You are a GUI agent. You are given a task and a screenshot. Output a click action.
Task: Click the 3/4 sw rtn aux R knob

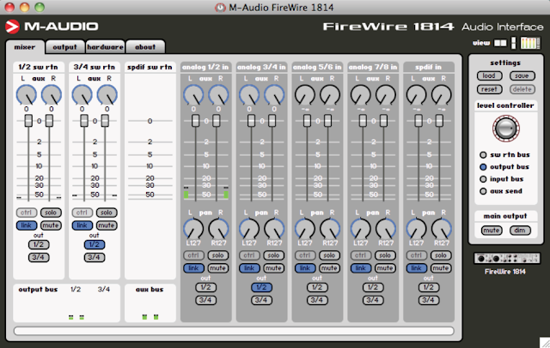pos(107,94)
